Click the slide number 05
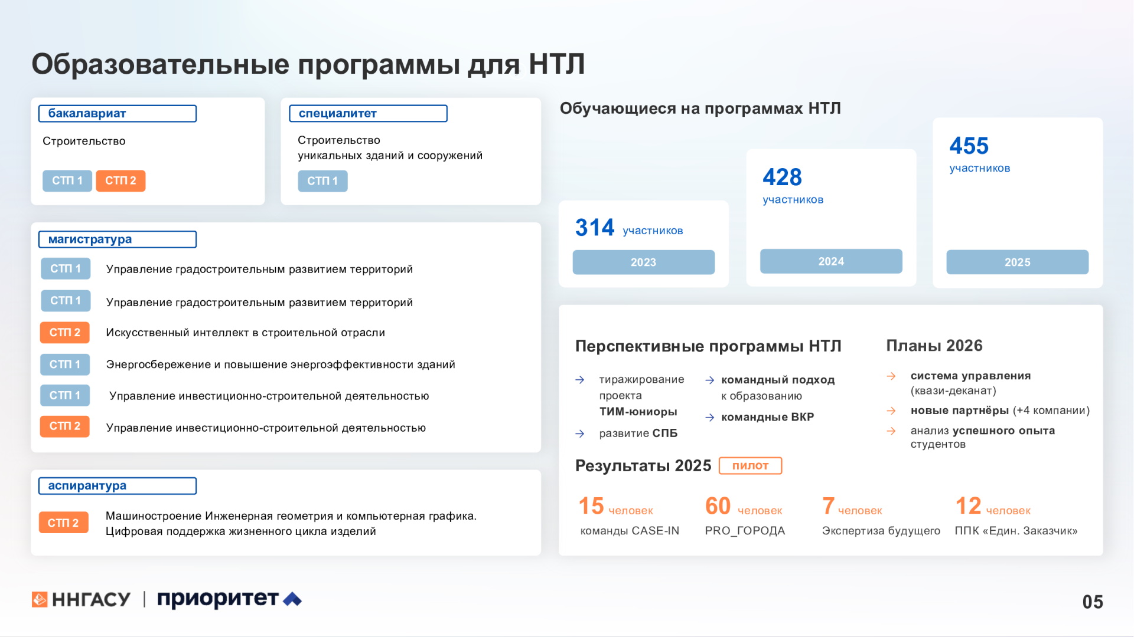 [1092, 602]
